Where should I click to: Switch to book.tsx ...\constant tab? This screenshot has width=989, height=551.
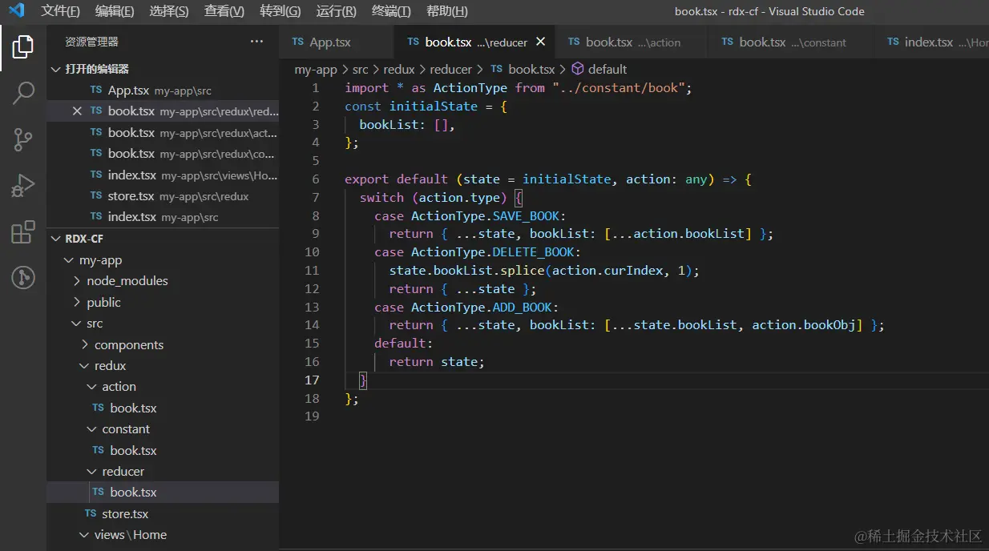coord(791,42)
